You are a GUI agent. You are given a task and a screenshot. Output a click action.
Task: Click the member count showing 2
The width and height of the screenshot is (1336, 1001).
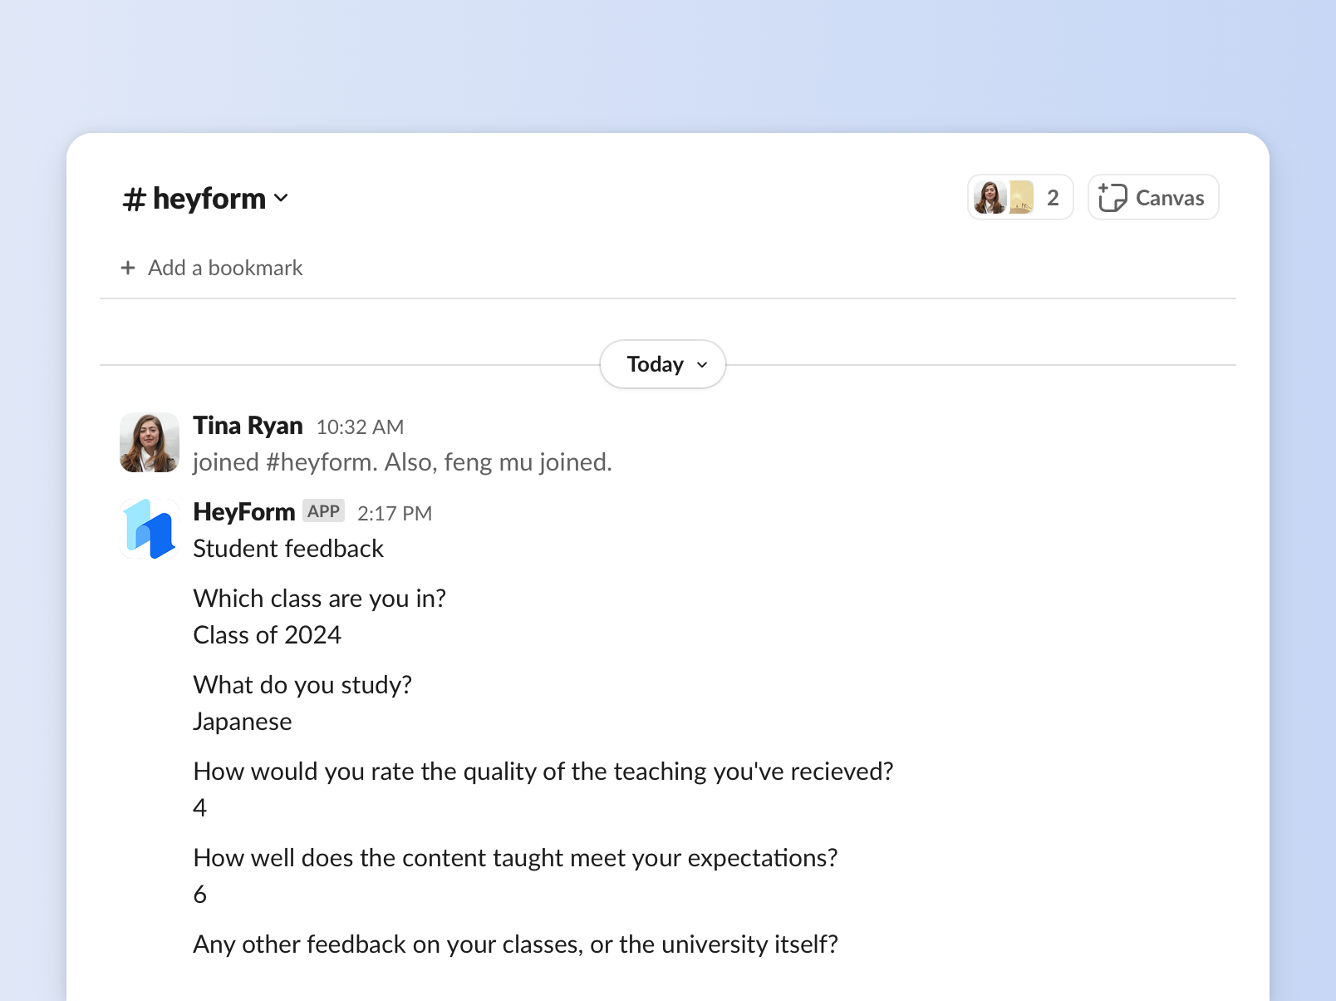click(1053, 197)
